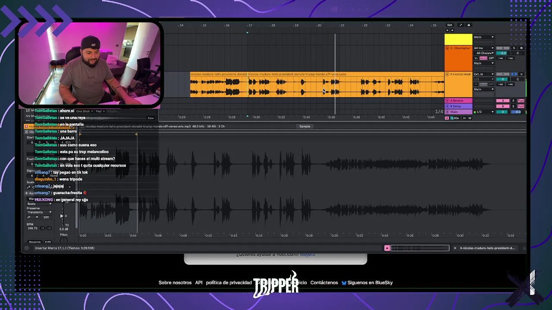Click the Set locator button

(x=450, y=25)
